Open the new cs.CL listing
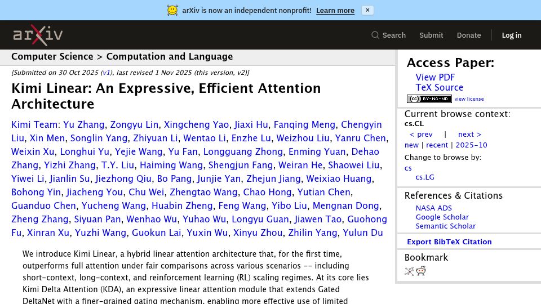Screen dimensions: 541x304 click(411, 145)
